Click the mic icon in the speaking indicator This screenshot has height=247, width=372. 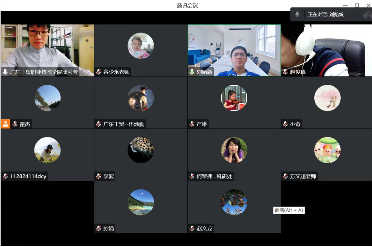coord(297,14)
